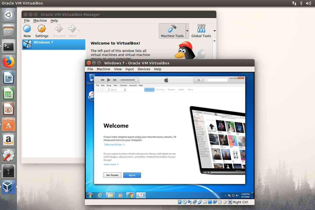Click the Windows tray speaker icon
Screen dimensions: 315x210
[x=237, y=195]
